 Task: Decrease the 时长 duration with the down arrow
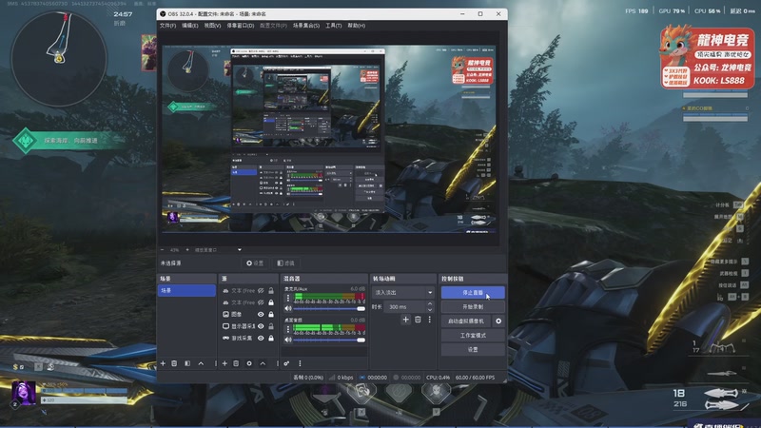[430, 310]
